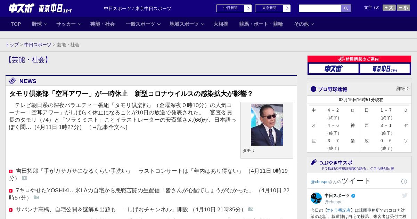This screenshot has width=417, height=219.
Task: Expand the サッカー menu
Action: [69, 24]
